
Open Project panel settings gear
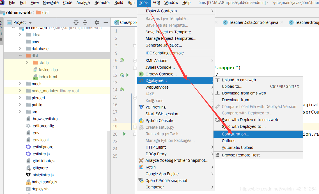(97, 22)
